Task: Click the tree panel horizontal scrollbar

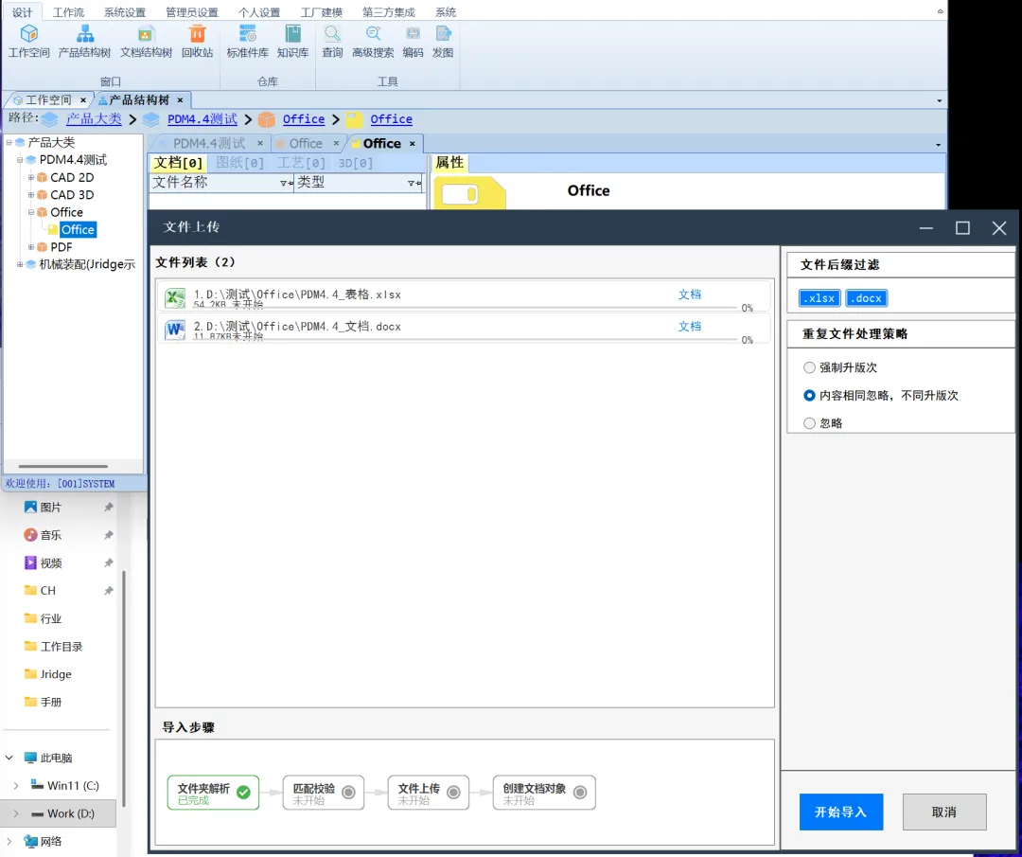Action: pyautogui.click(x=63, y=466)
